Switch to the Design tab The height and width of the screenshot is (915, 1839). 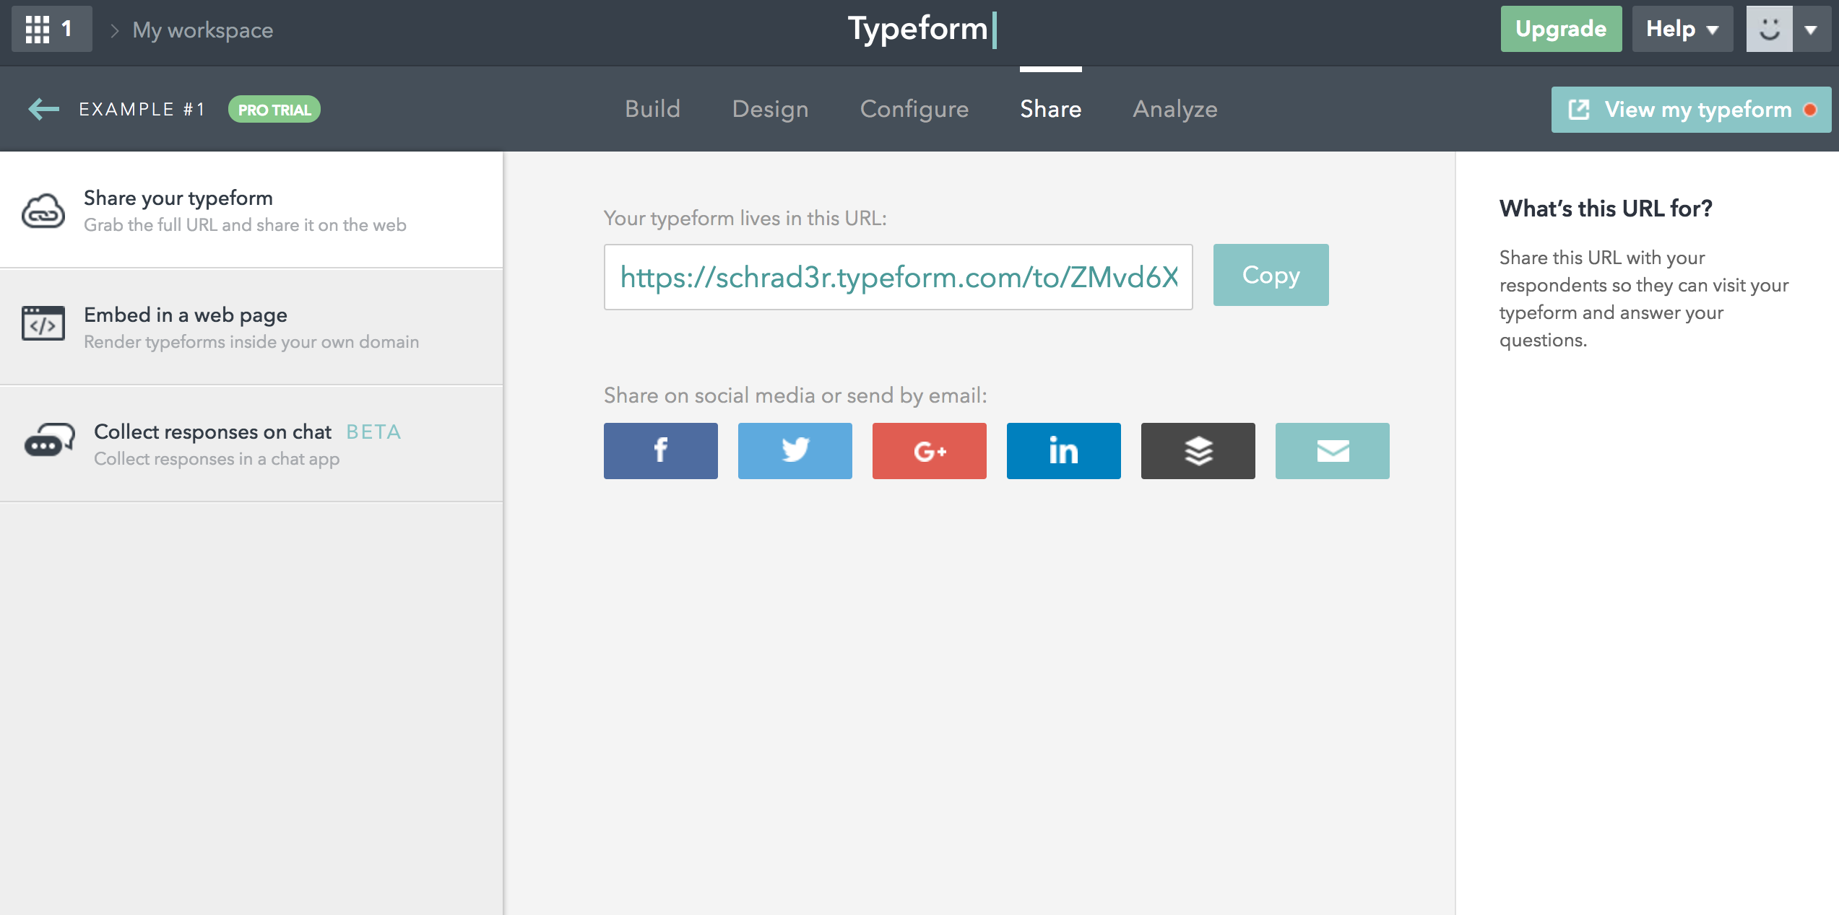(771, 109)
